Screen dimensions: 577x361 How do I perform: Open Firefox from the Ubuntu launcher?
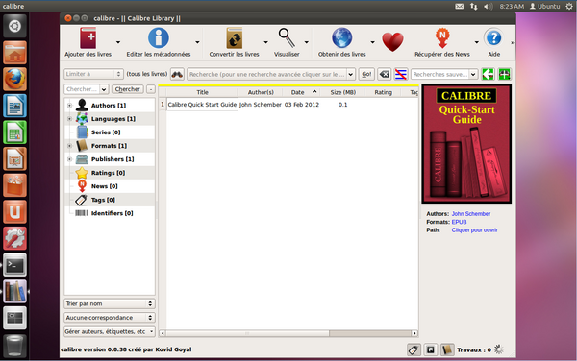pyautogui.click(x=14, y=79)
